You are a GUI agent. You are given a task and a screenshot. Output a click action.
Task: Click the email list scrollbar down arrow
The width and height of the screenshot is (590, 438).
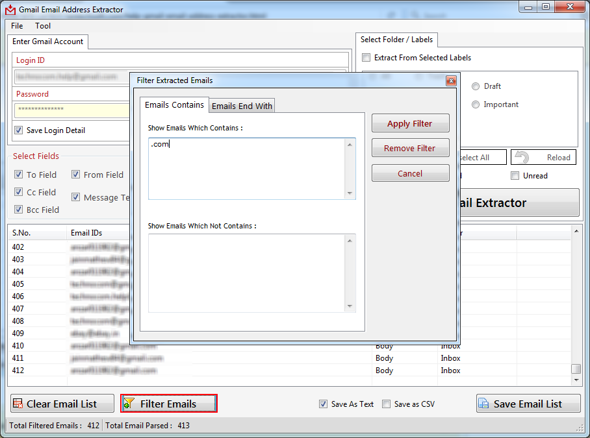point(576,380)
